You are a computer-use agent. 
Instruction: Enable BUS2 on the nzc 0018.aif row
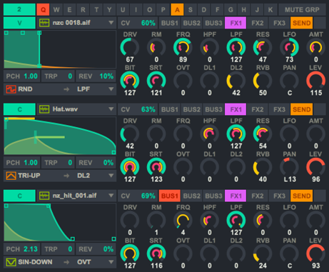192,23
